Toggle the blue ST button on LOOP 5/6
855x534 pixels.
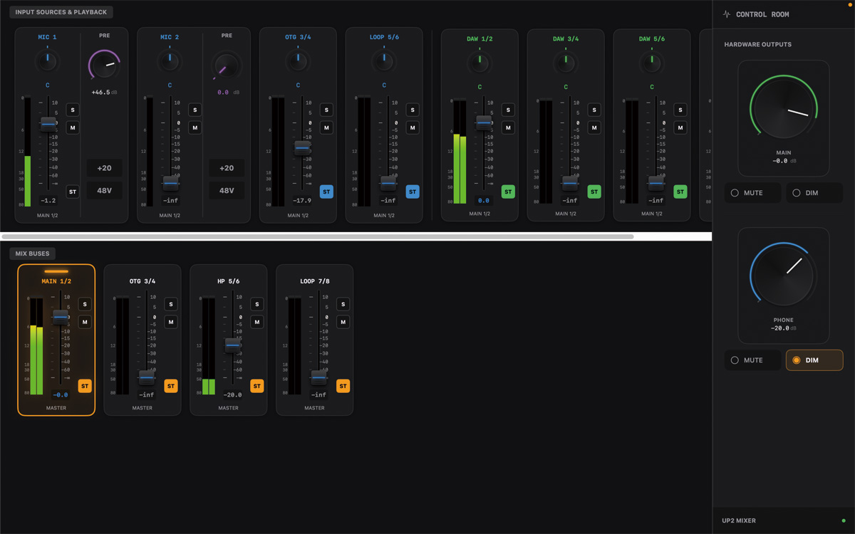click(x=413, y=192)
